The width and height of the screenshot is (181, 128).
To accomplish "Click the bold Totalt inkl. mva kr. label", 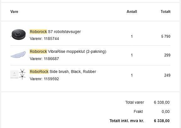I will coord(127,121).
